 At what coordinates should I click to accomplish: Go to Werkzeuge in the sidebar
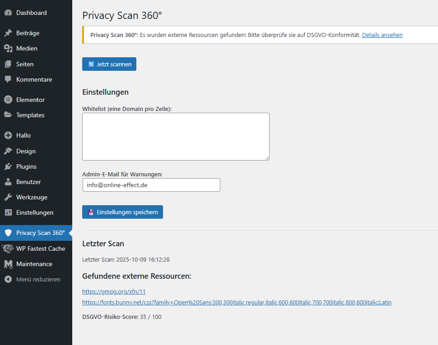click(32, 197)
